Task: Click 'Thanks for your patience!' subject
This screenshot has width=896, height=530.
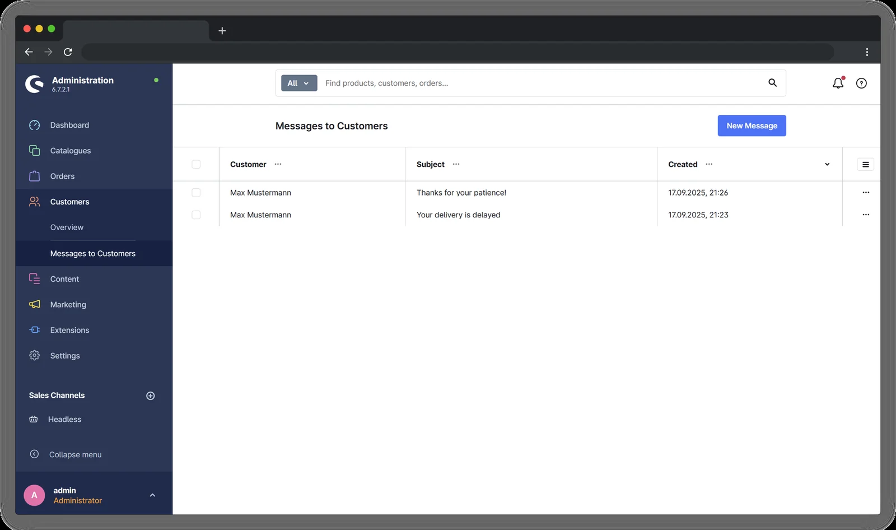Action: point(461,192)
